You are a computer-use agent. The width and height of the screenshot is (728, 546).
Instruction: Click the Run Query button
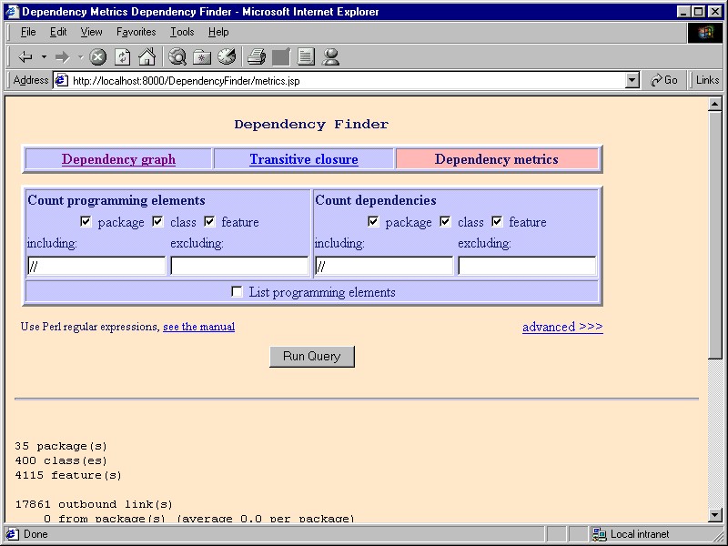312,356
